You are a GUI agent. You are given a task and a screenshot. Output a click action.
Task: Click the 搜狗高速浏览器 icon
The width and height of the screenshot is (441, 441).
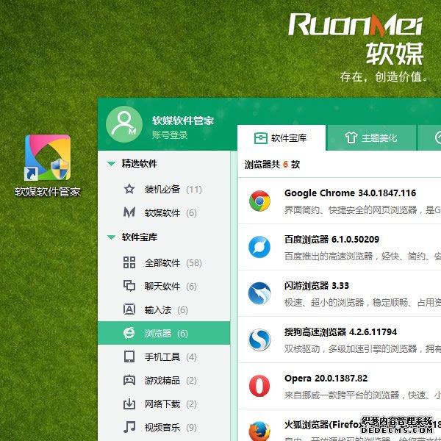(259, 340)
